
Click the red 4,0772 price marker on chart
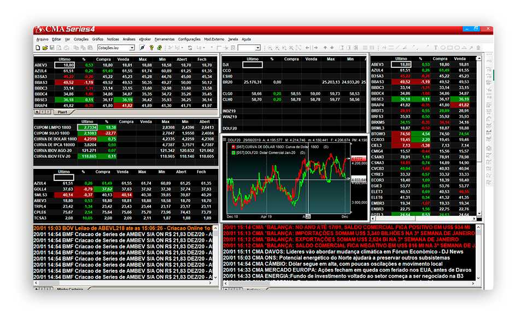click(x=359, y=159)
